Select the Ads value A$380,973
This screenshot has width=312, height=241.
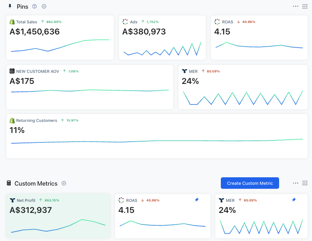coord(144,32)
